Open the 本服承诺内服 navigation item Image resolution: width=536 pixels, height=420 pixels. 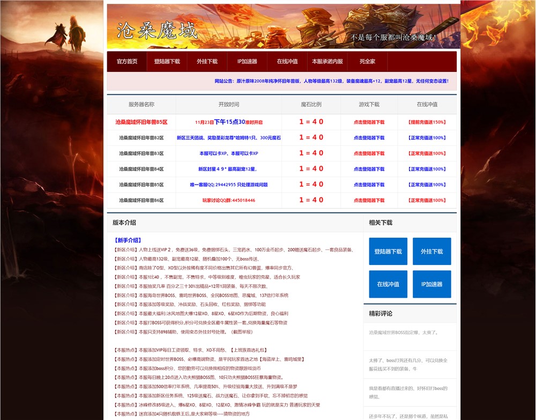327,62
